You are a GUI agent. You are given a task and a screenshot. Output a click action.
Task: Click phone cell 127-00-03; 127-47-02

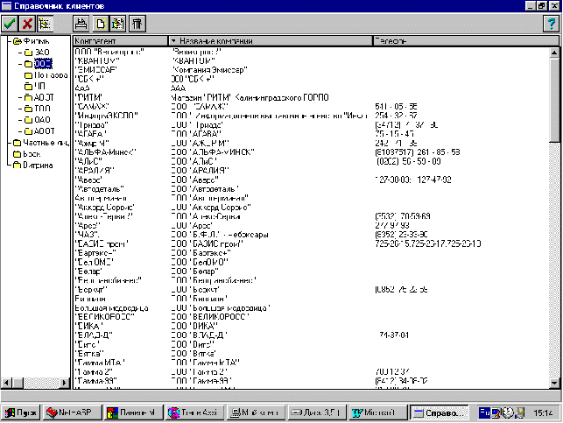(x=413, y=180)
